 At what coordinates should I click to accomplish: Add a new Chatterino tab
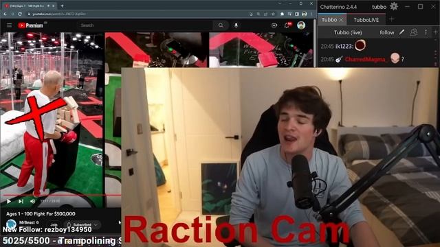point(392,19)
